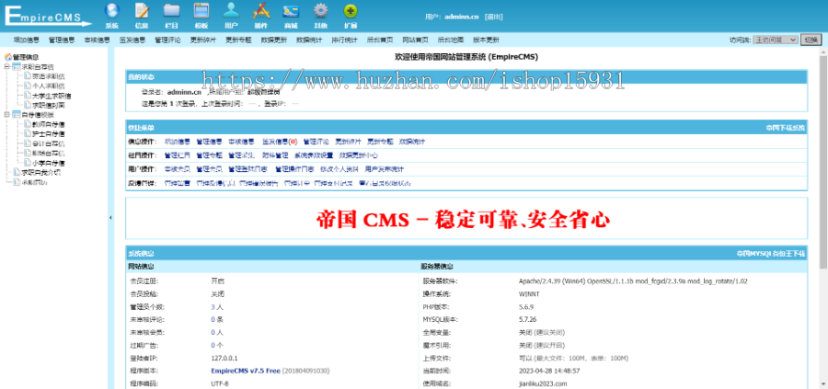Select 个人求职信 in the tree
The height and width of the screenshot is (389, 828).
pos(48,86)
